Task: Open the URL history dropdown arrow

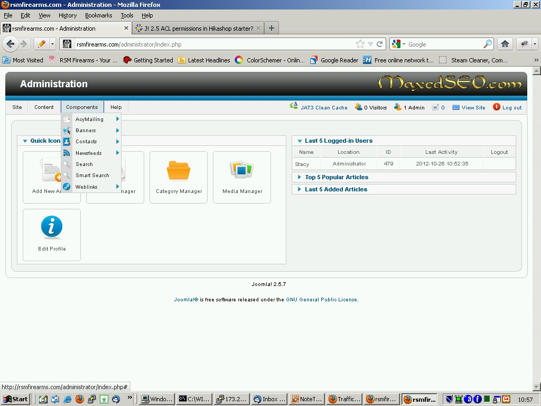Action: pos(370,44)
